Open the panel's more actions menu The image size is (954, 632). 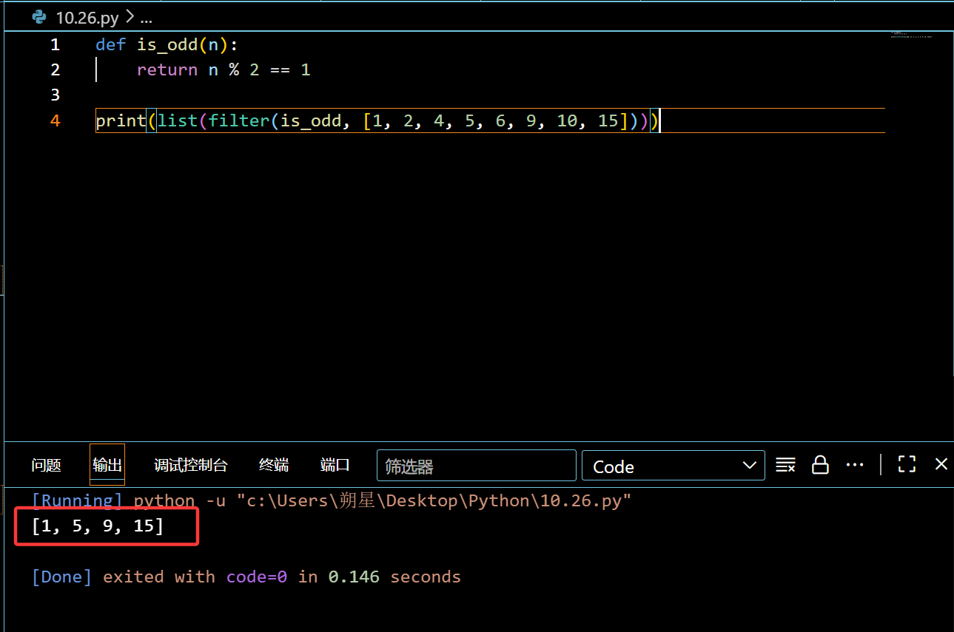click(x=854, y=465)
